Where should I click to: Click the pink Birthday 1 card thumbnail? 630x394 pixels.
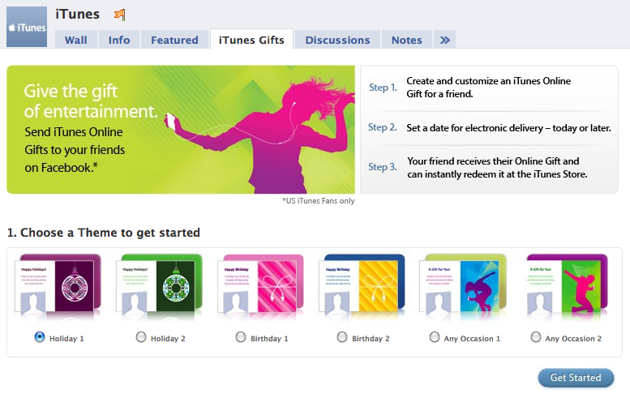[262, 287]
